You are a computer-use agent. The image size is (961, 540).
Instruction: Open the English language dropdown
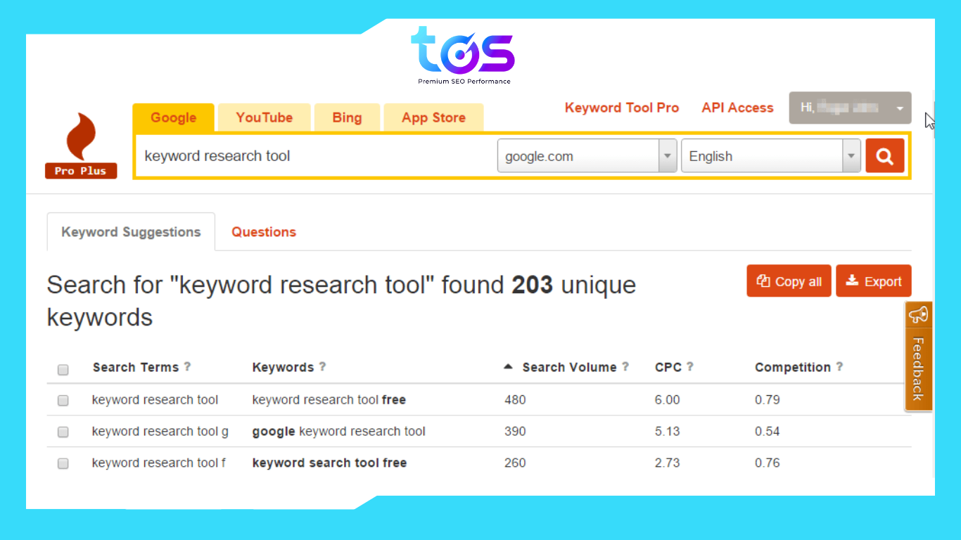click(851, 155)
